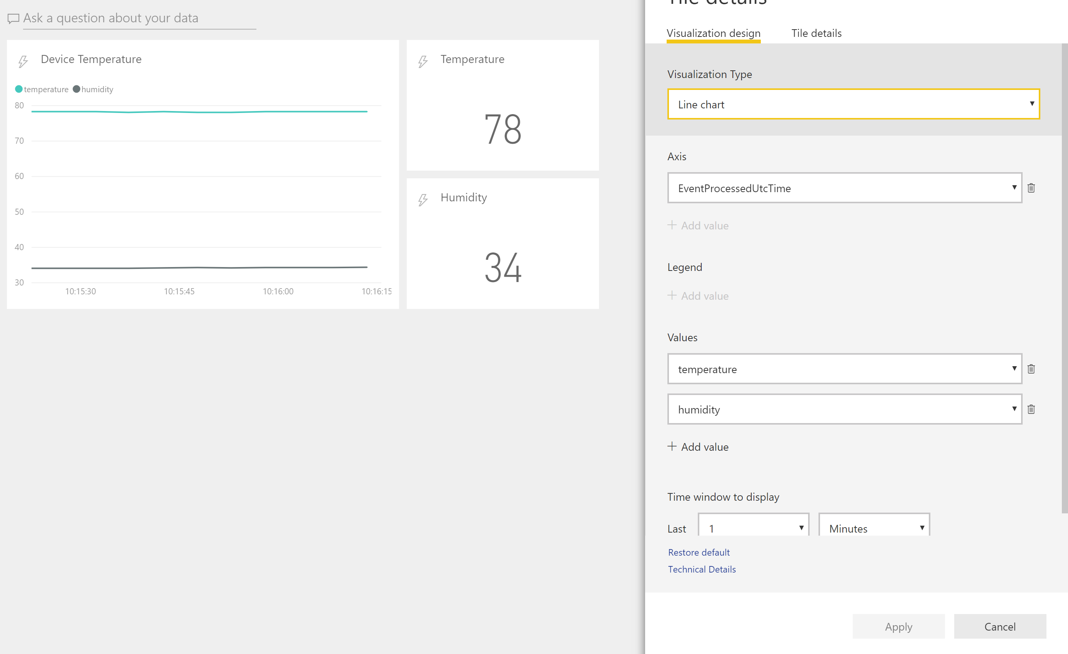Click the 78 temperature card value
This screenshot has height=654, width=1068.
(x=503, y=129)
